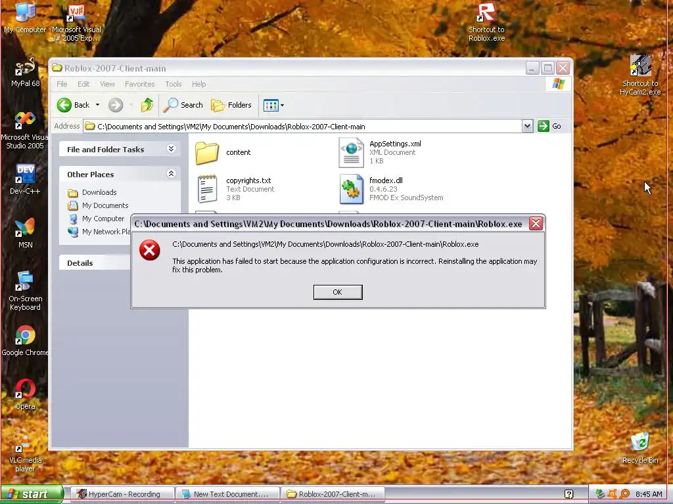
Task: Open On-Screen Keyboard shortcut
Action: coord(25,291)
